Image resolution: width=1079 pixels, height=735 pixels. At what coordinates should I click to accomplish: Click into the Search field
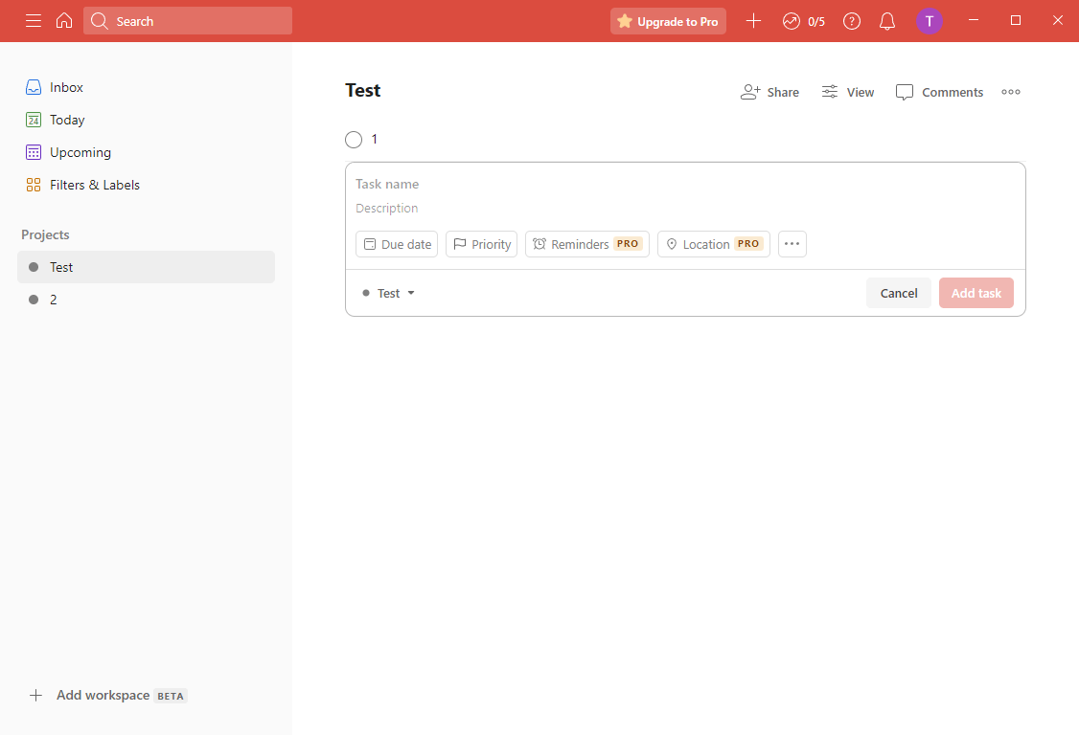pyautogui.click(x=188, y=21)
